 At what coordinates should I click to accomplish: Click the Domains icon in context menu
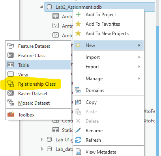coord(78,90)
